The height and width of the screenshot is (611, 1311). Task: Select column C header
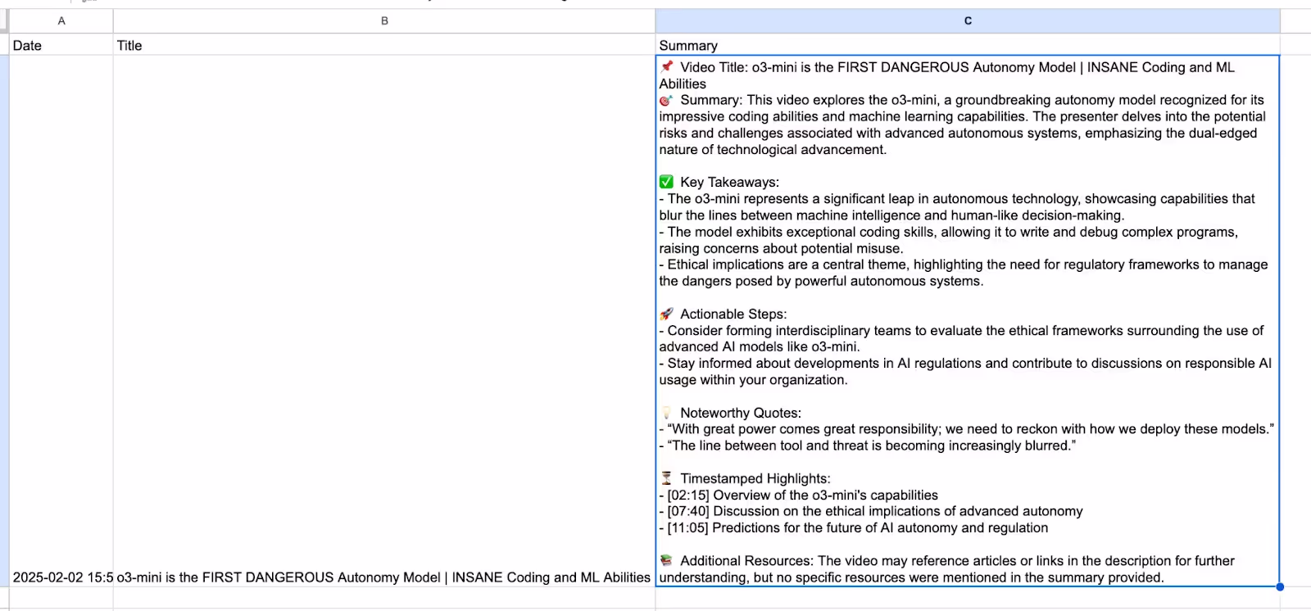coord(968,21)
